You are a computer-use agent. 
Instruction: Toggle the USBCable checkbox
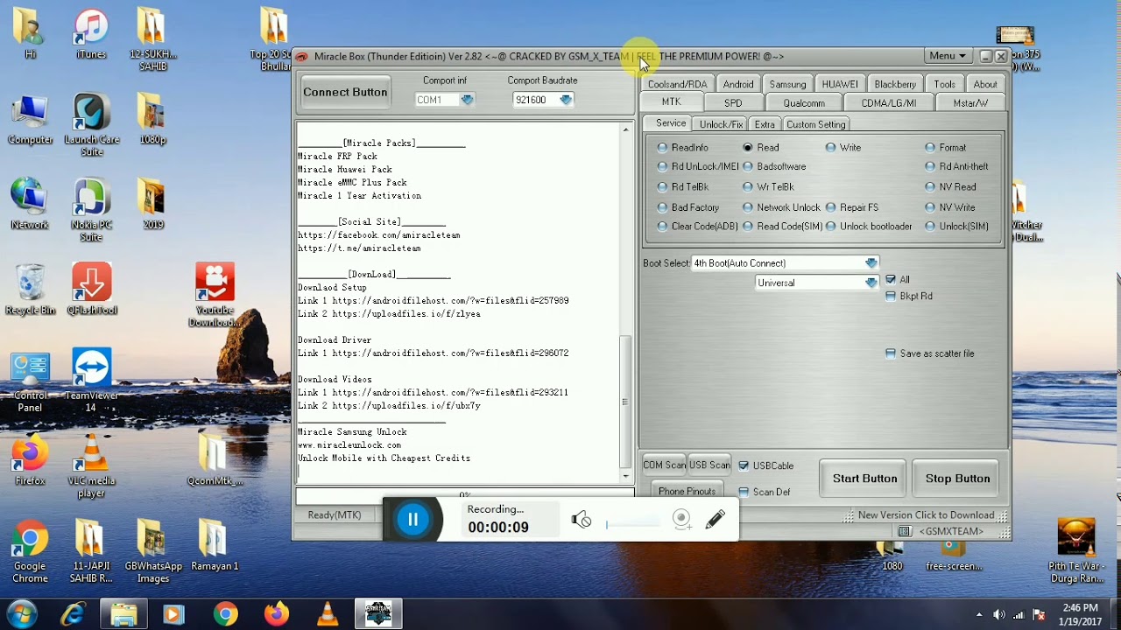744,465
